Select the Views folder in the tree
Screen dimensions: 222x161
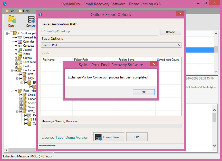[x=32, y=107]
